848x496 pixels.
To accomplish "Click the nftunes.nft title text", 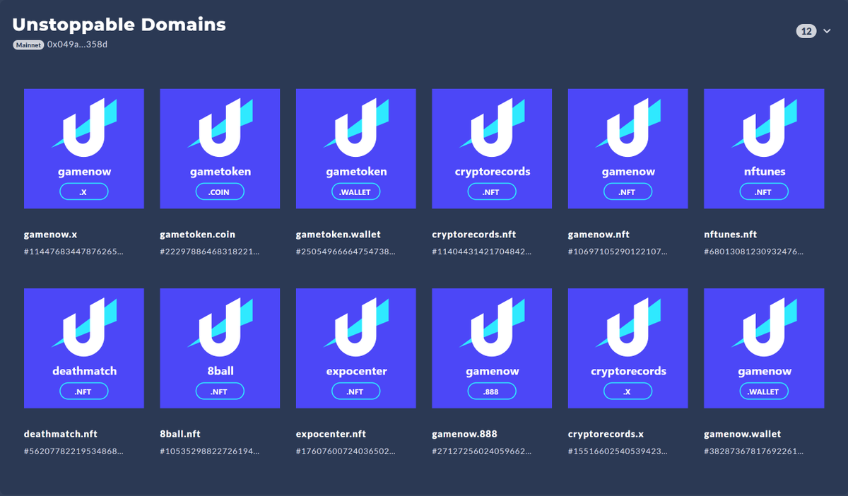I will tap(731, 234).
